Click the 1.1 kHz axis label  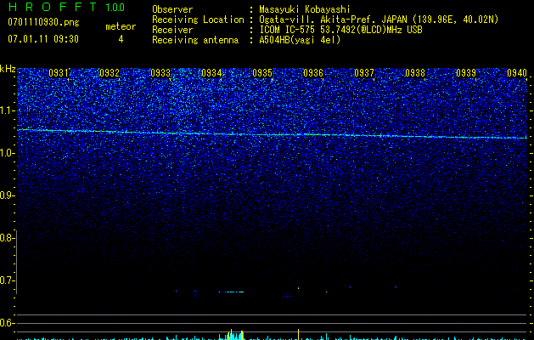tap(7, 110)
